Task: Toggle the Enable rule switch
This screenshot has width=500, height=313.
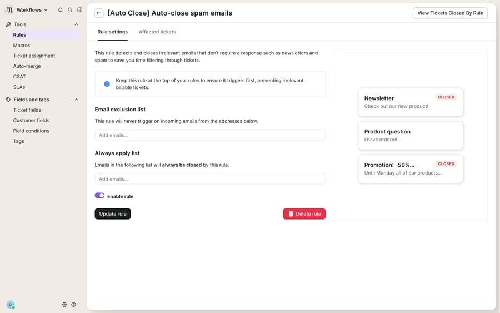Action: [x=99, y=196]
